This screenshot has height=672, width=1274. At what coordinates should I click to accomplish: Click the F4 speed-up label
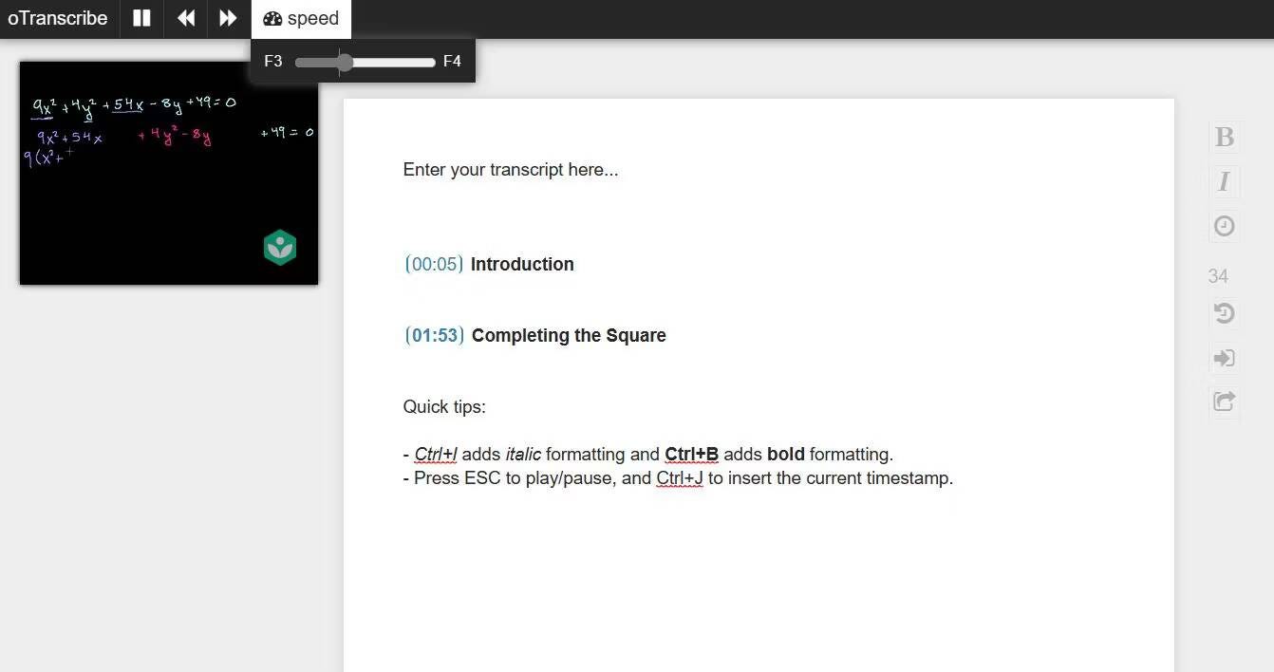452,62
